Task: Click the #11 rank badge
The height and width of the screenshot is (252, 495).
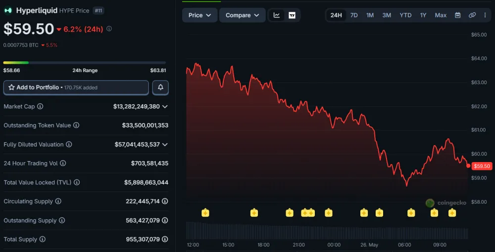Action: (x=99, y=11)
